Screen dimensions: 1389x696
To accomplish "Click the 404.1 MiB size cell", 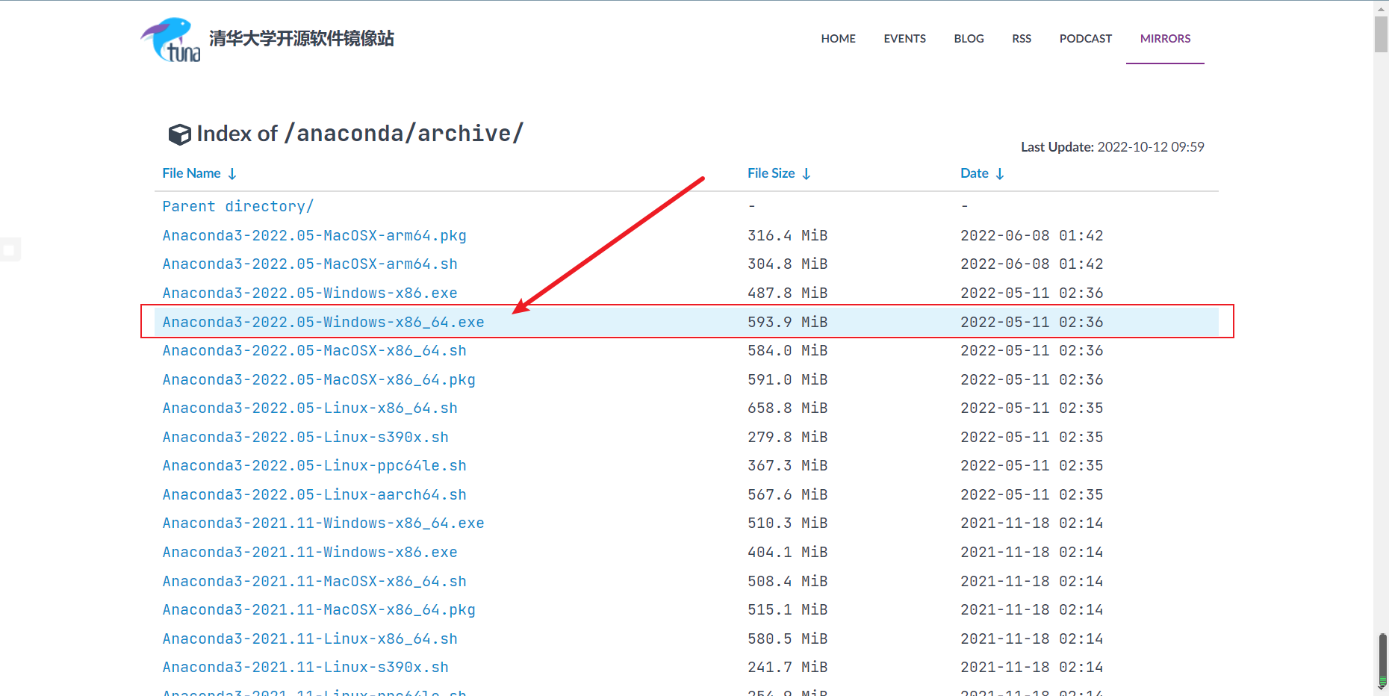I will pos(788,552).
